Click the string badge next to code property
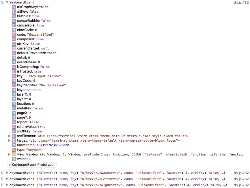 [14, 35]
